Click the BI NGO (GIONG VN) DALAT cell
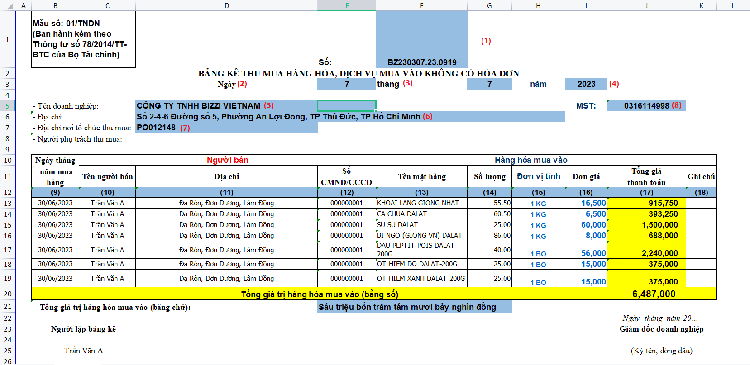 pyautogui.click(x=421, y=236)
